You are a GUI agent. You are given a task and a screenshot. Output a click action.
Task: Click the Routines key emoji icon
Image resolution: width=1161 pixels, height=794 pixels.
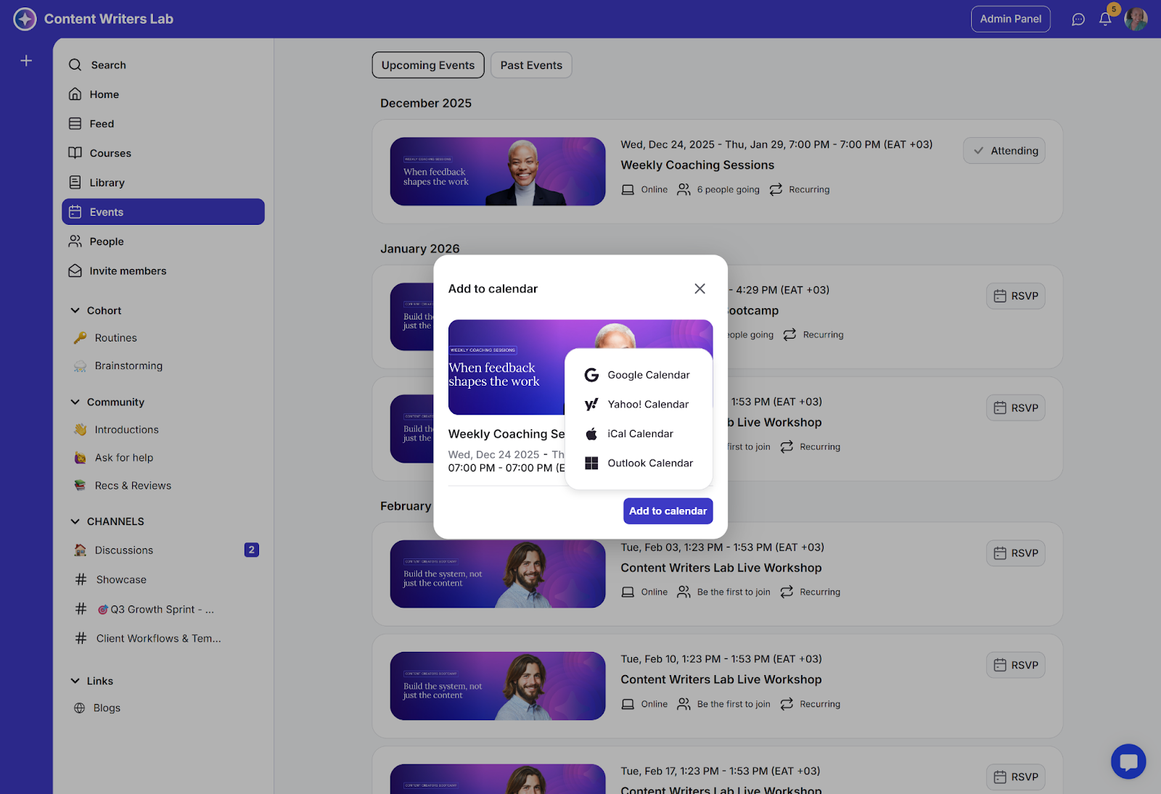pyautogui.click(x=80, y=338)
